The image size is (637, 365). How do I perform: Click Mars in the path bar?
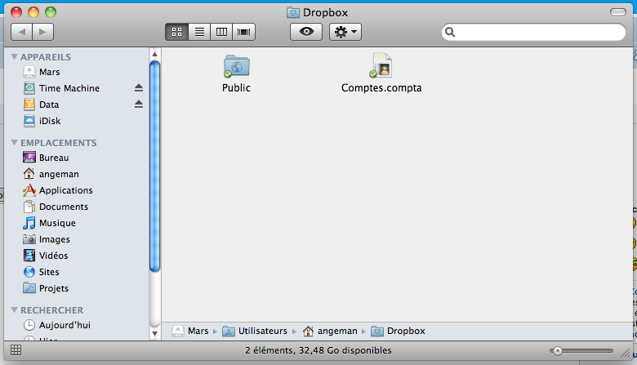190,331
